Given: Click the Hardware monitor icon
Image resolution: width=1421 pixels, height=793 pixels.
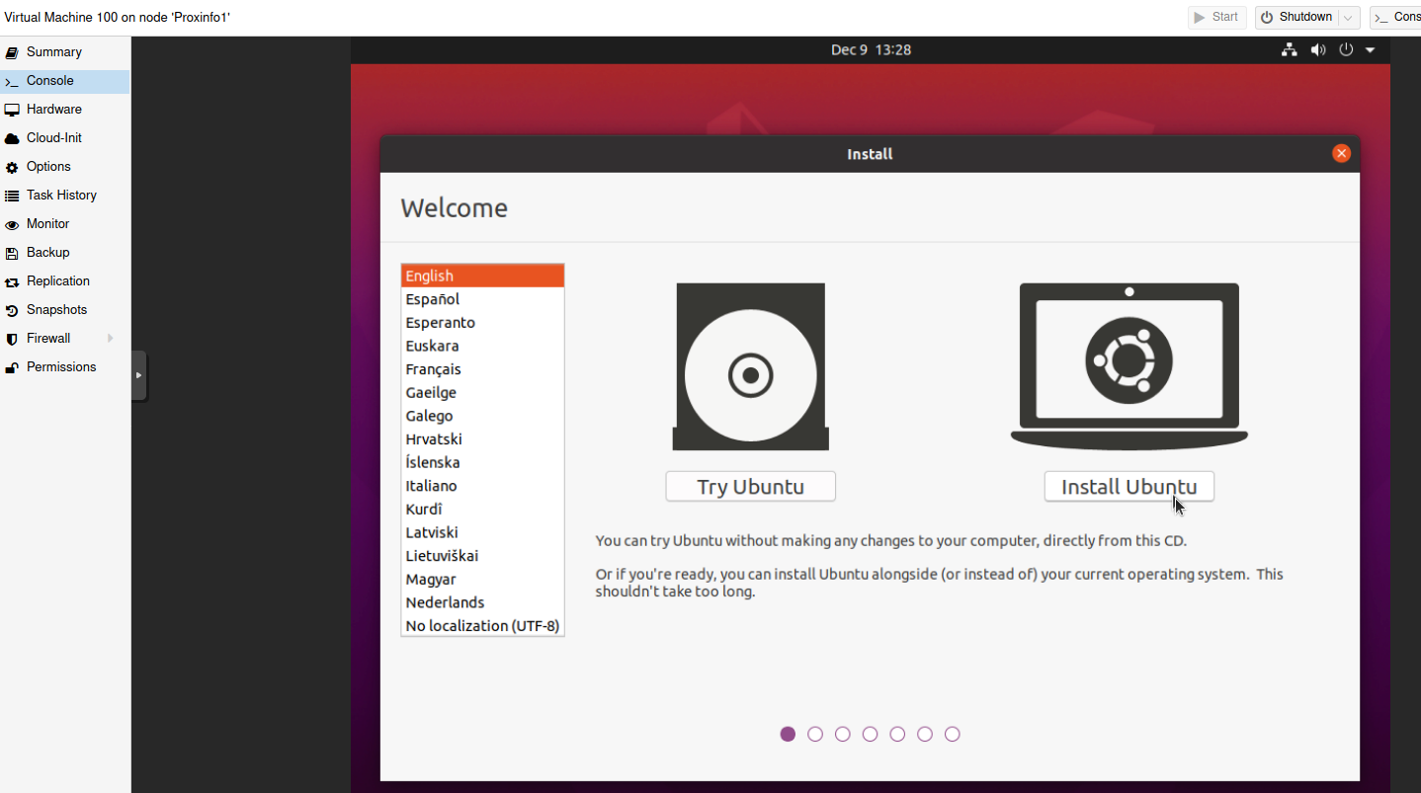Looking at the screenshot, I should pyautogui.click(x=12, y=110).
